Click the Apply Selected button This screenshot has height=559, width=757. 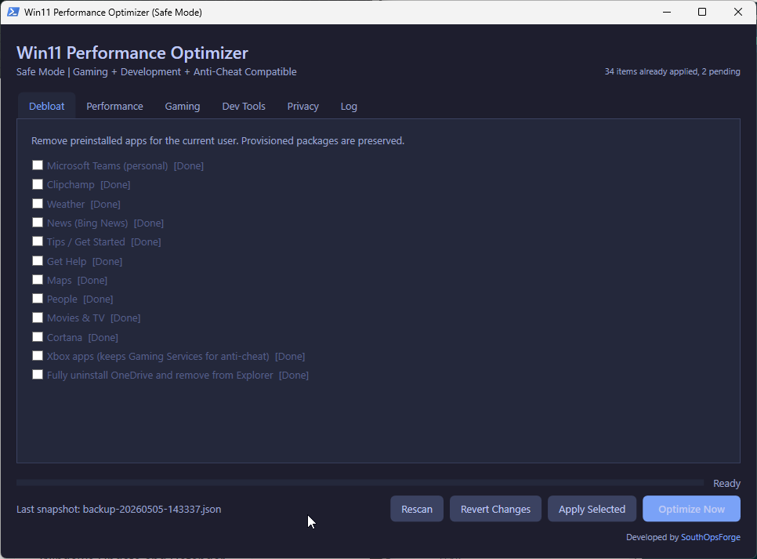click(x=592, y=509)
